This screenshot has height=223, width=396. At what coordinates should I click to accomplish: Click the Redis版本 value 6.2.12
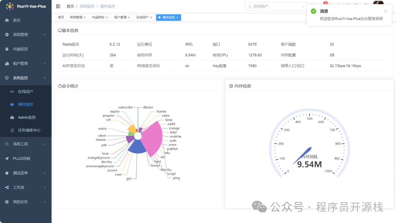click(x=115, y=44)
